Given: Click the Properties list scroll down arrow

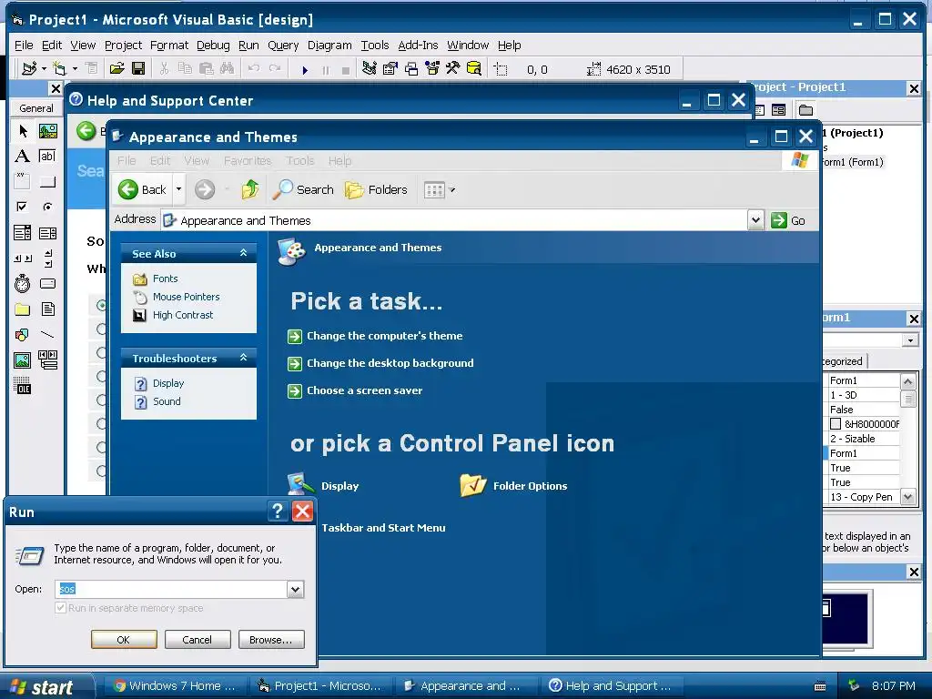Looking at the screenshot, I should tap(907, 496).
